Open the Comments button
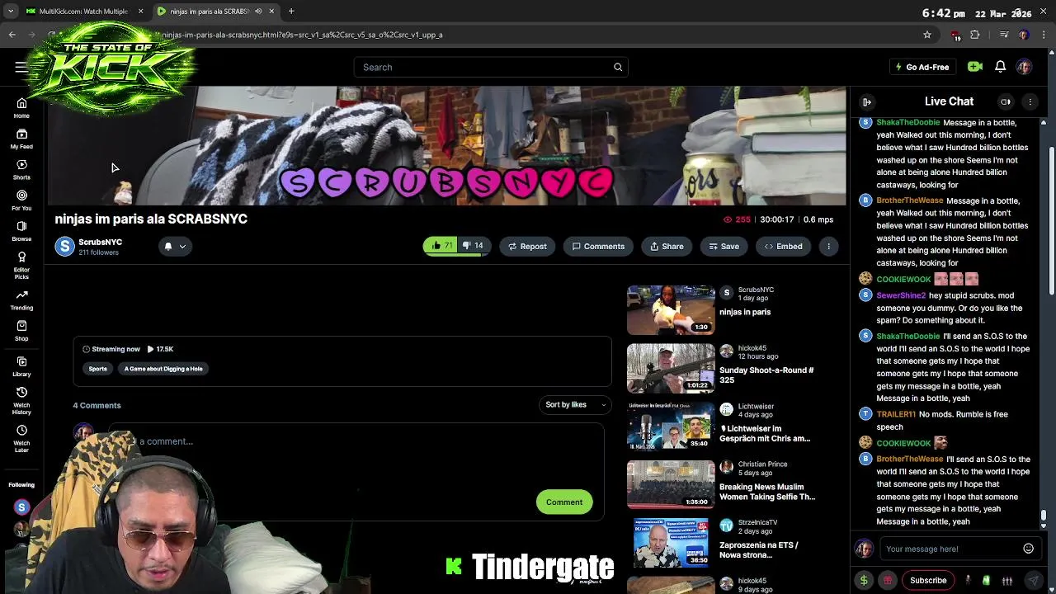This screenshot has height=594, width=1056. [x=598, y=246]
